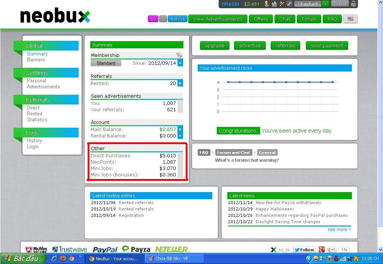Expand the quick launch overflow chevron
This screenshot has width=383, height=264.
(x=80, y=257)
